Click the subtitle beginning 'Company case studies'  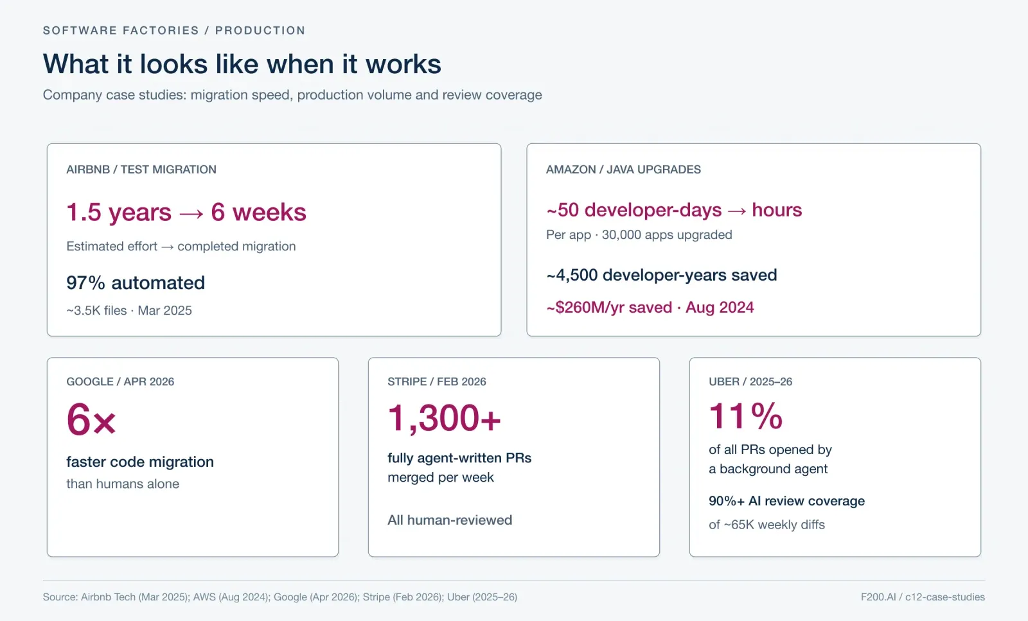click(x=292, y=95)
